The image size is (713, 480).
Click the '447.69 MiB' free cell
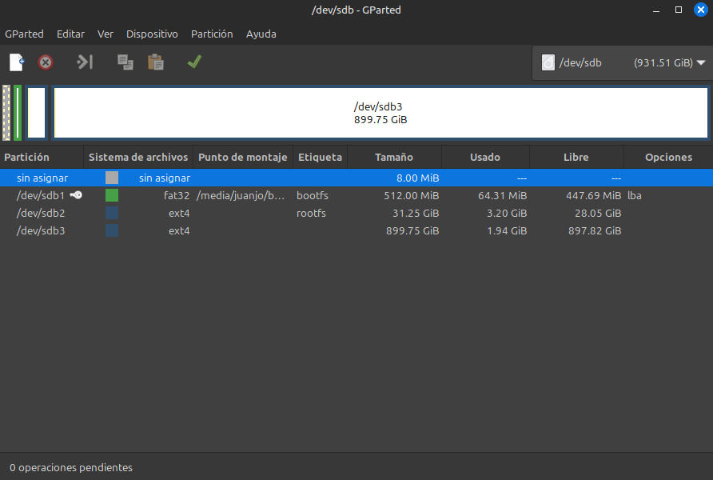593,196
